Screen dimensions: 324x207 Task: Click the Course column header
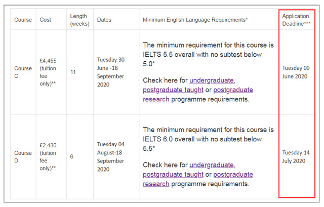click(23, 20)
